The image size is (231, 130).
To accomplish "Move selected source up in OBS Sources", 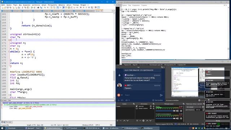I will pos(147,121).
